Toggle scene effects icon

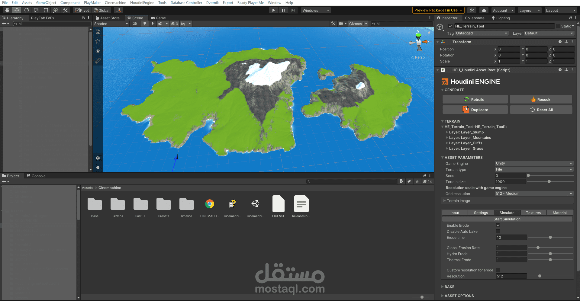(x=160, y=24)
